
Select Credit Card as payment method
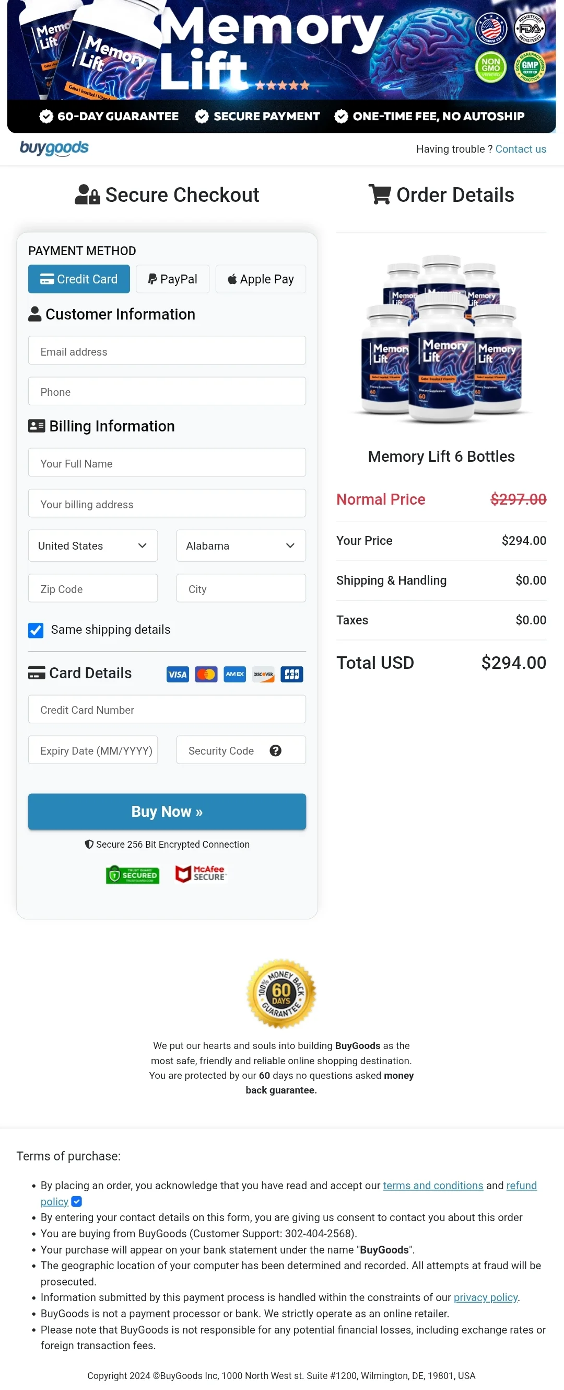coord(79,279)
